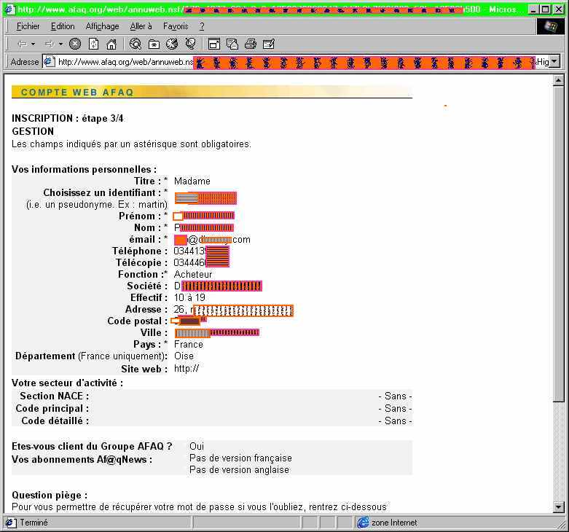Click the 'zone Internet' status text
The height and width of the screenshot is (532, 569).
tap(394, 523)
